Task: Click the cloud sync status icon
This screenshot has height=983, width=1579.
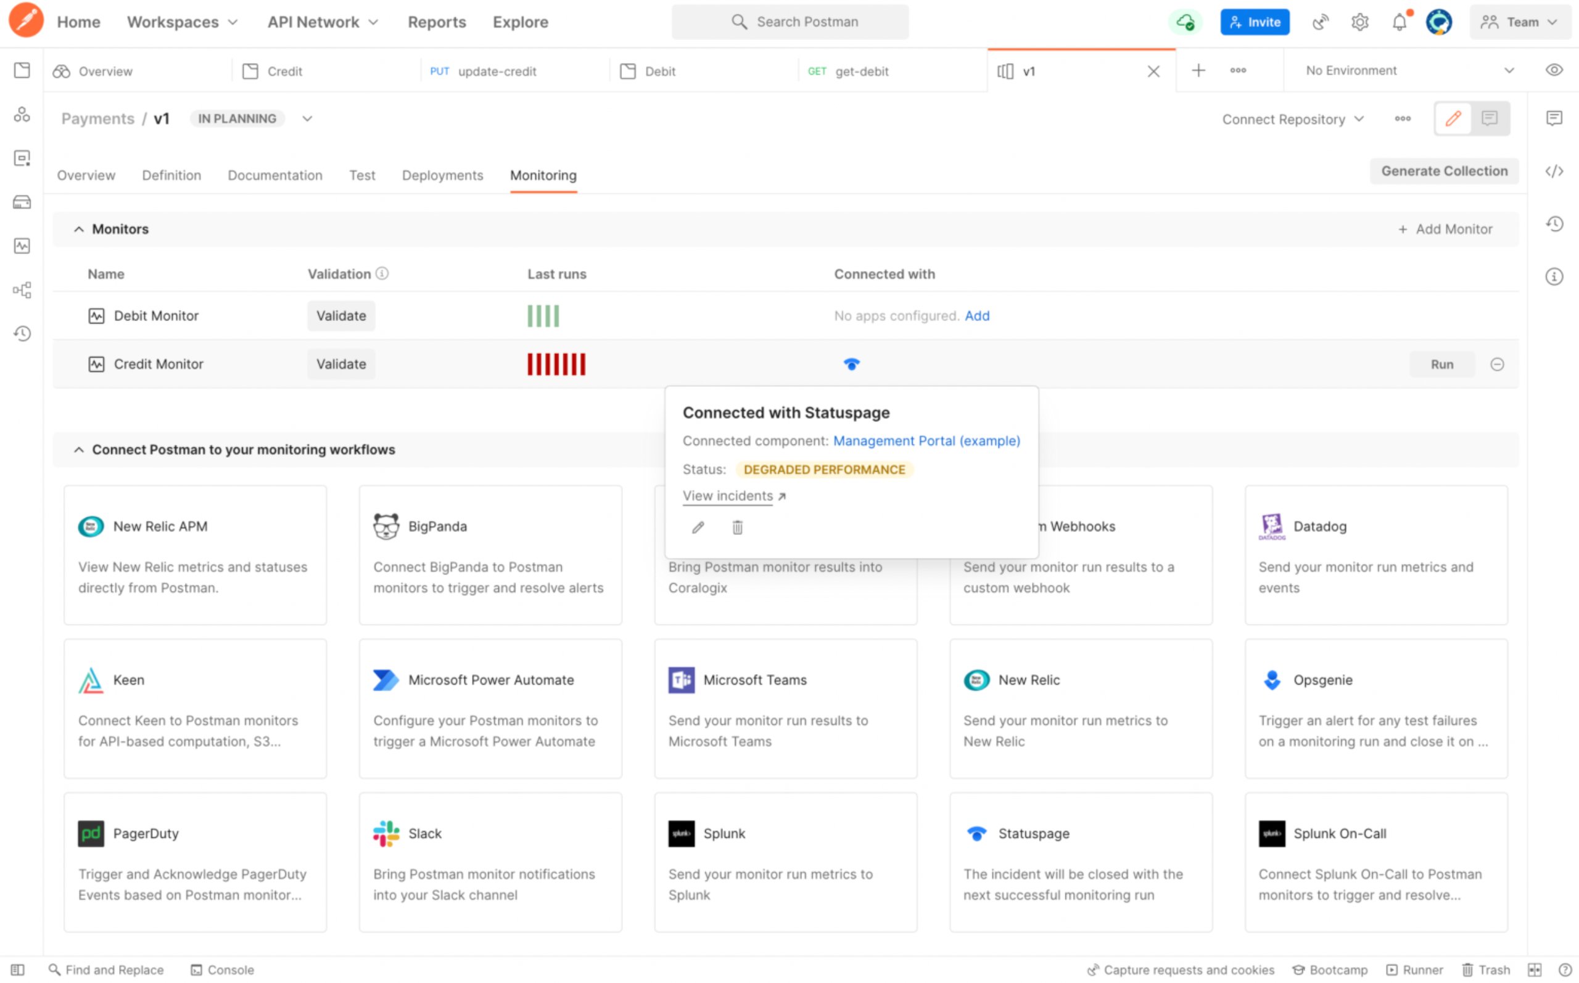Action: pyautogui.click(x=1185, y=22)
